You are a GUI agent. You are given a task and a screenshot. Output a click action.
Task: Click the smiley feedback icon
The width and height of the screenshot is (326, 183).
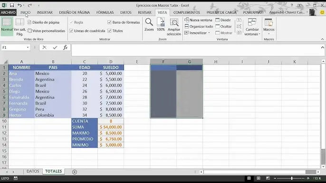point(322,12)
